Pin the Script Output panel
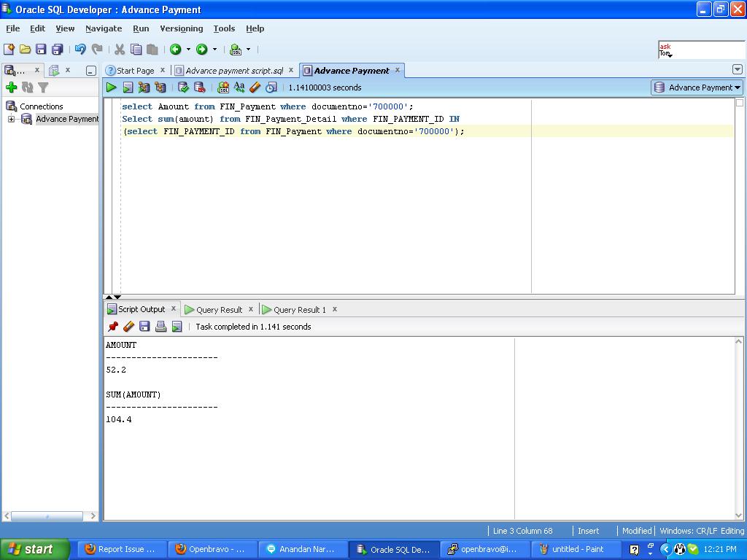This screenshot has height=560, width=747. [x=112, y=327]
